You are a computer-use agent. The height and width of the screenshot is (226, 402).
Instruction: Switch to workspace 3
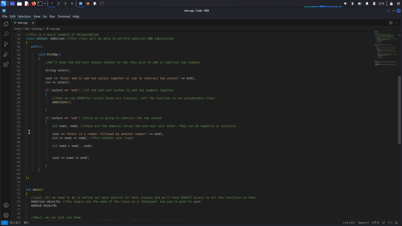click(65, 4)
